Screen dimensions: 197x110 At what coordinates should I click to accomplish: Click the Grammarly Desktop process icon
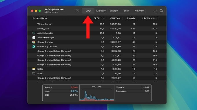(x=34, y=47)
